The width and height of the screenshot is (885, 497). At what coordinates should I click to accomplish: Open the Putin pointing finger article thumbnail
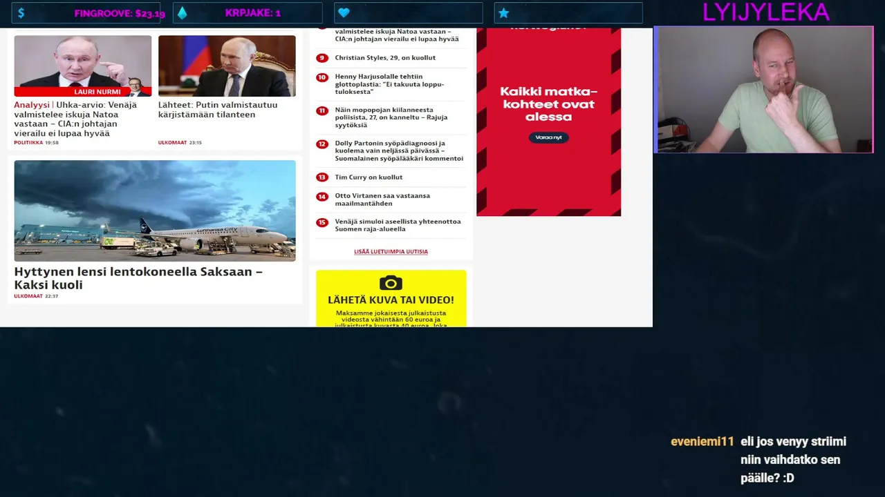83,66
